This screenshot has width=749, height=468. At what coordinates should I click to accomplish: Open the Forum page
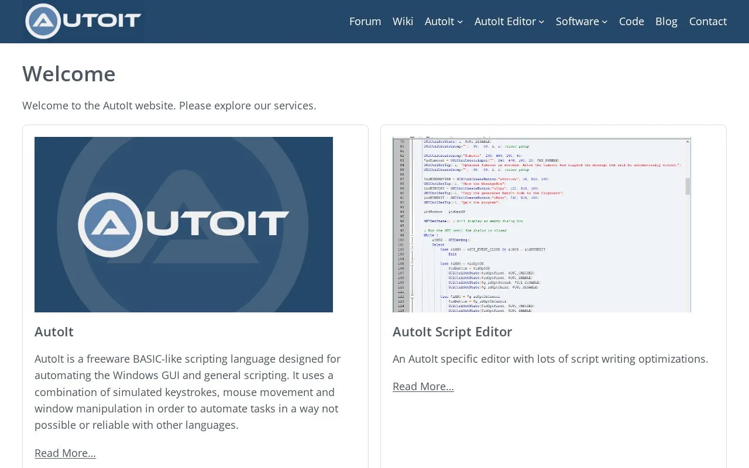tap(365, 21)
